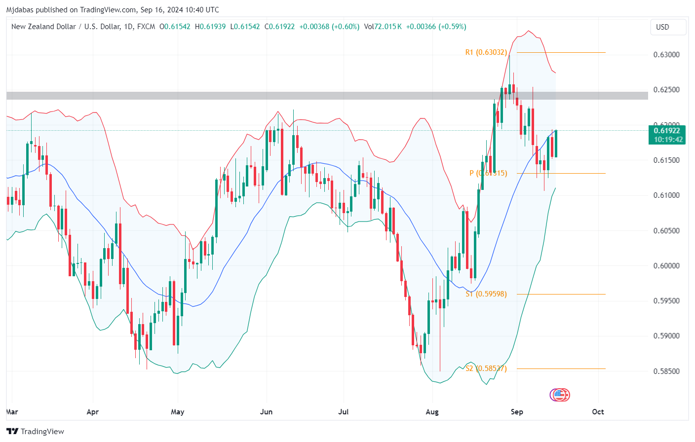Click the FXCM data source label

[146, 27]
